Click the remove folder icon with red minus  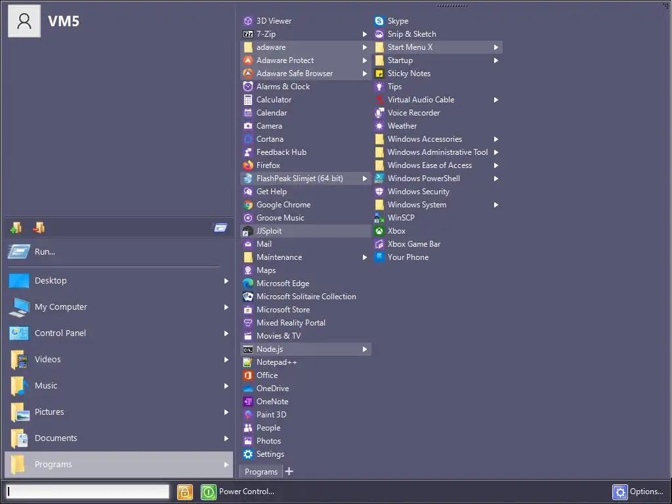pyautogui.click(x=39, y=228)
